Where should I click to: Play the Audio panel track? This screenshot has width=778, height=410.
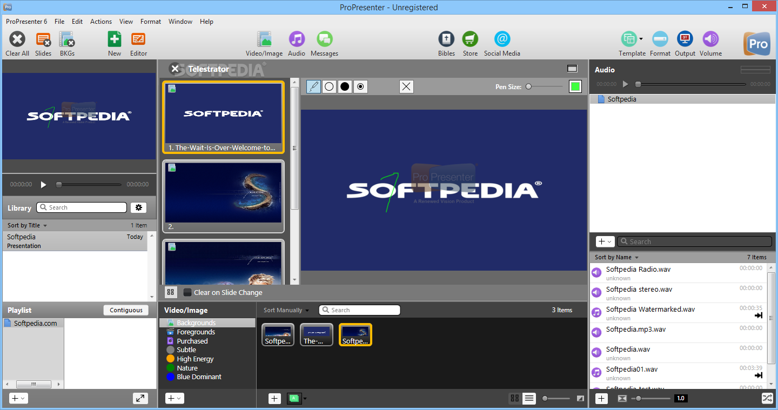coord(626,84)
